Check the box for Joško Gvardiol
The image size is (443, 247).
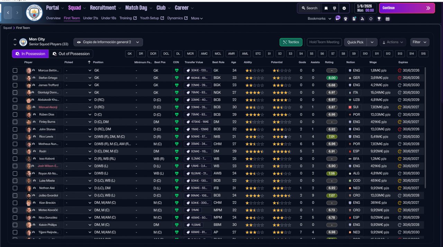[15, 195]
